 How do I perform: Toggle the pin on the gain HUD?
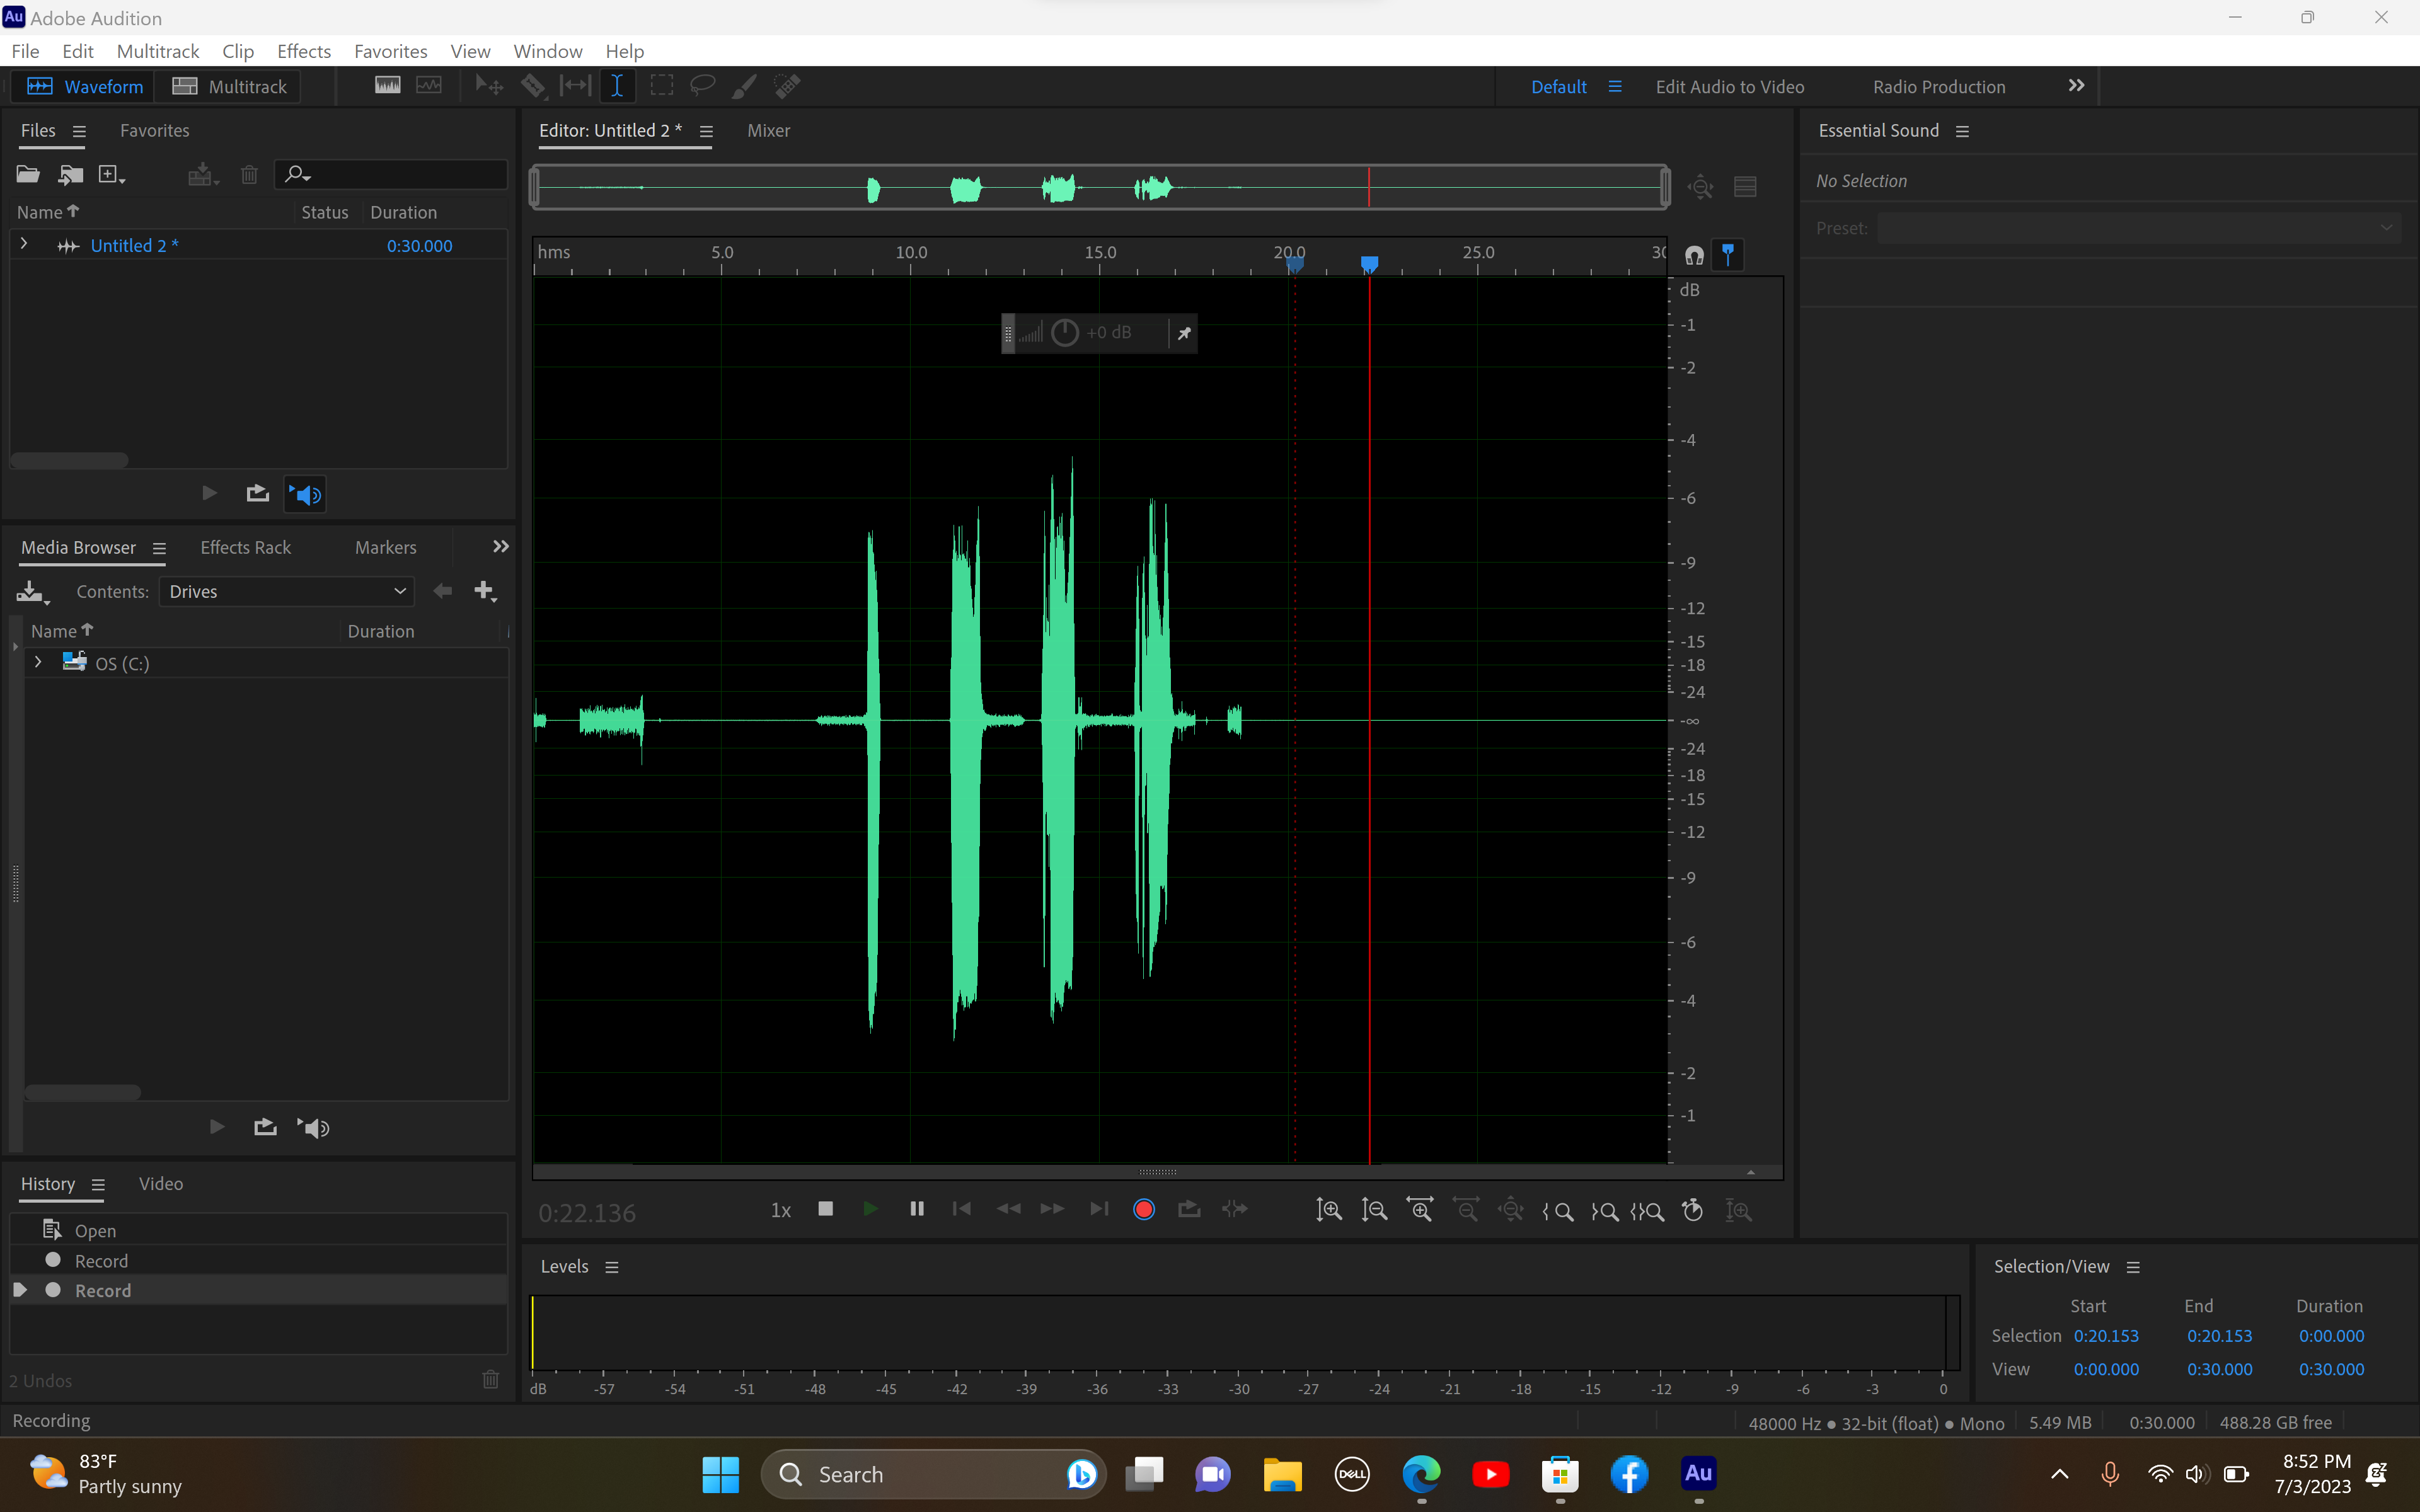(x=1183, y=332)
